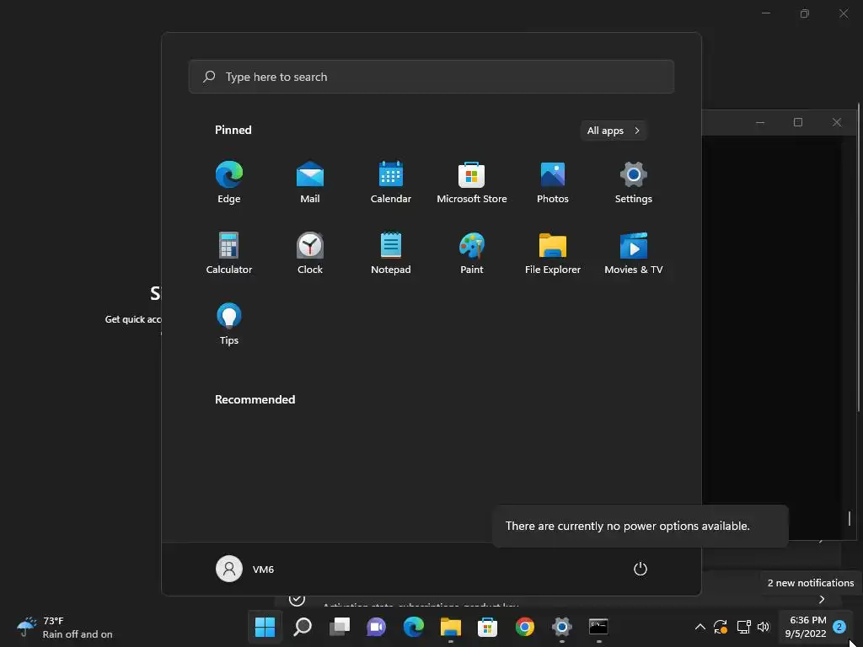863x647 pixels.
Task: Switch to Command Prompt on taskbar
Action: click(598, 627)
